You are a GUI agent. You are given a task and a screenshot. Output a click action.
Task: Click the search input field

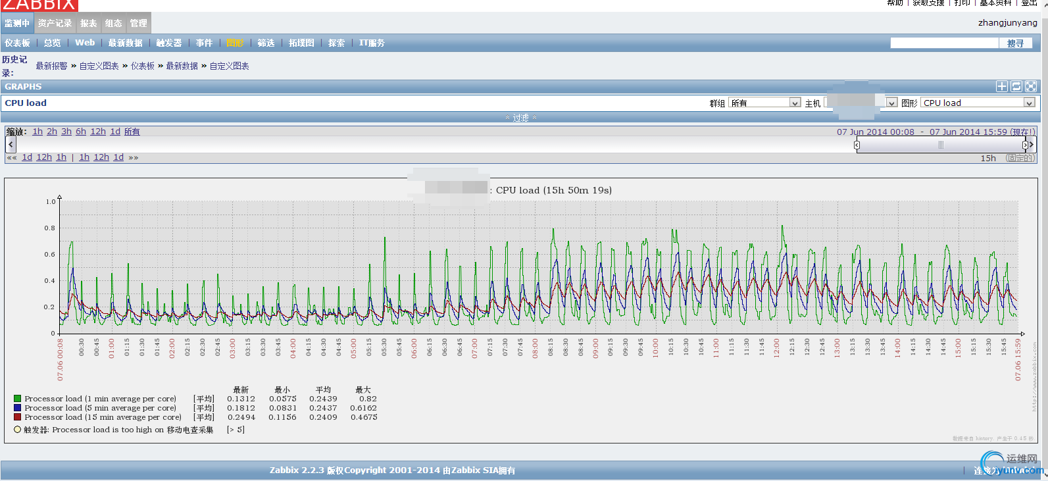pyautogui.click(x=944, y=43)
